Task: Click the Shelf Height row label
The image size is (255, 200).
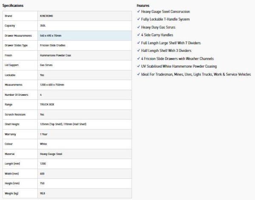Action: tap(12, 124)
